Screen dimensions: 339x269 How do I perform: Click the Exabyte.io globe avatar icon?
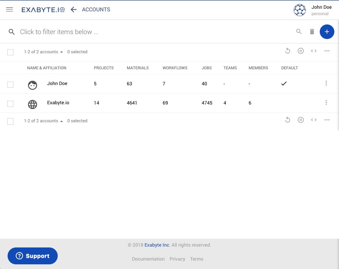tap(32, 105)
